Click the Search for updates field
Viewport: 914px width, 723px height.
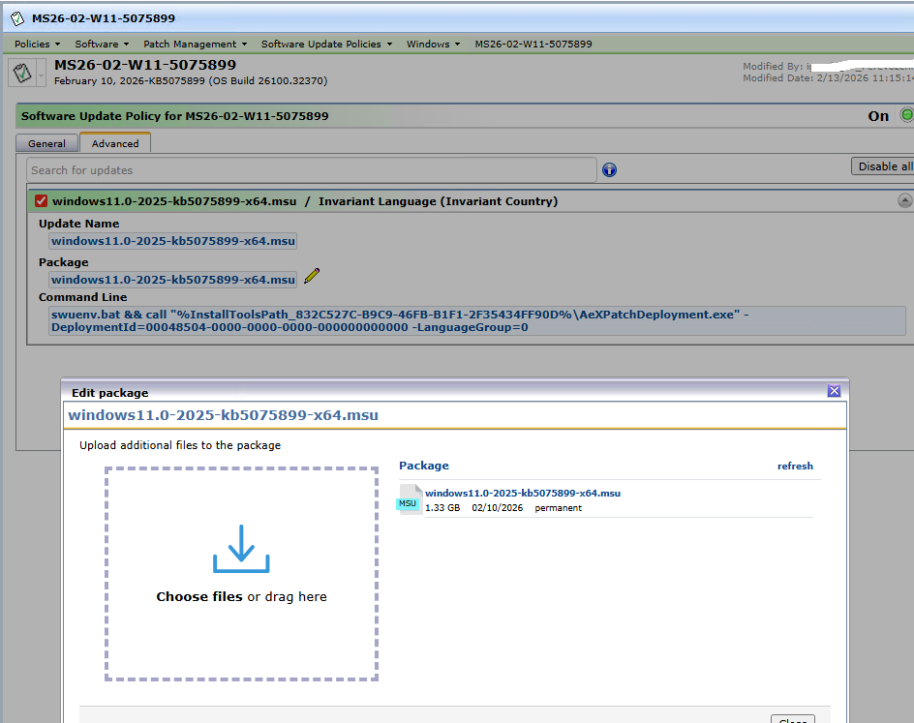(x=311, y=170)
